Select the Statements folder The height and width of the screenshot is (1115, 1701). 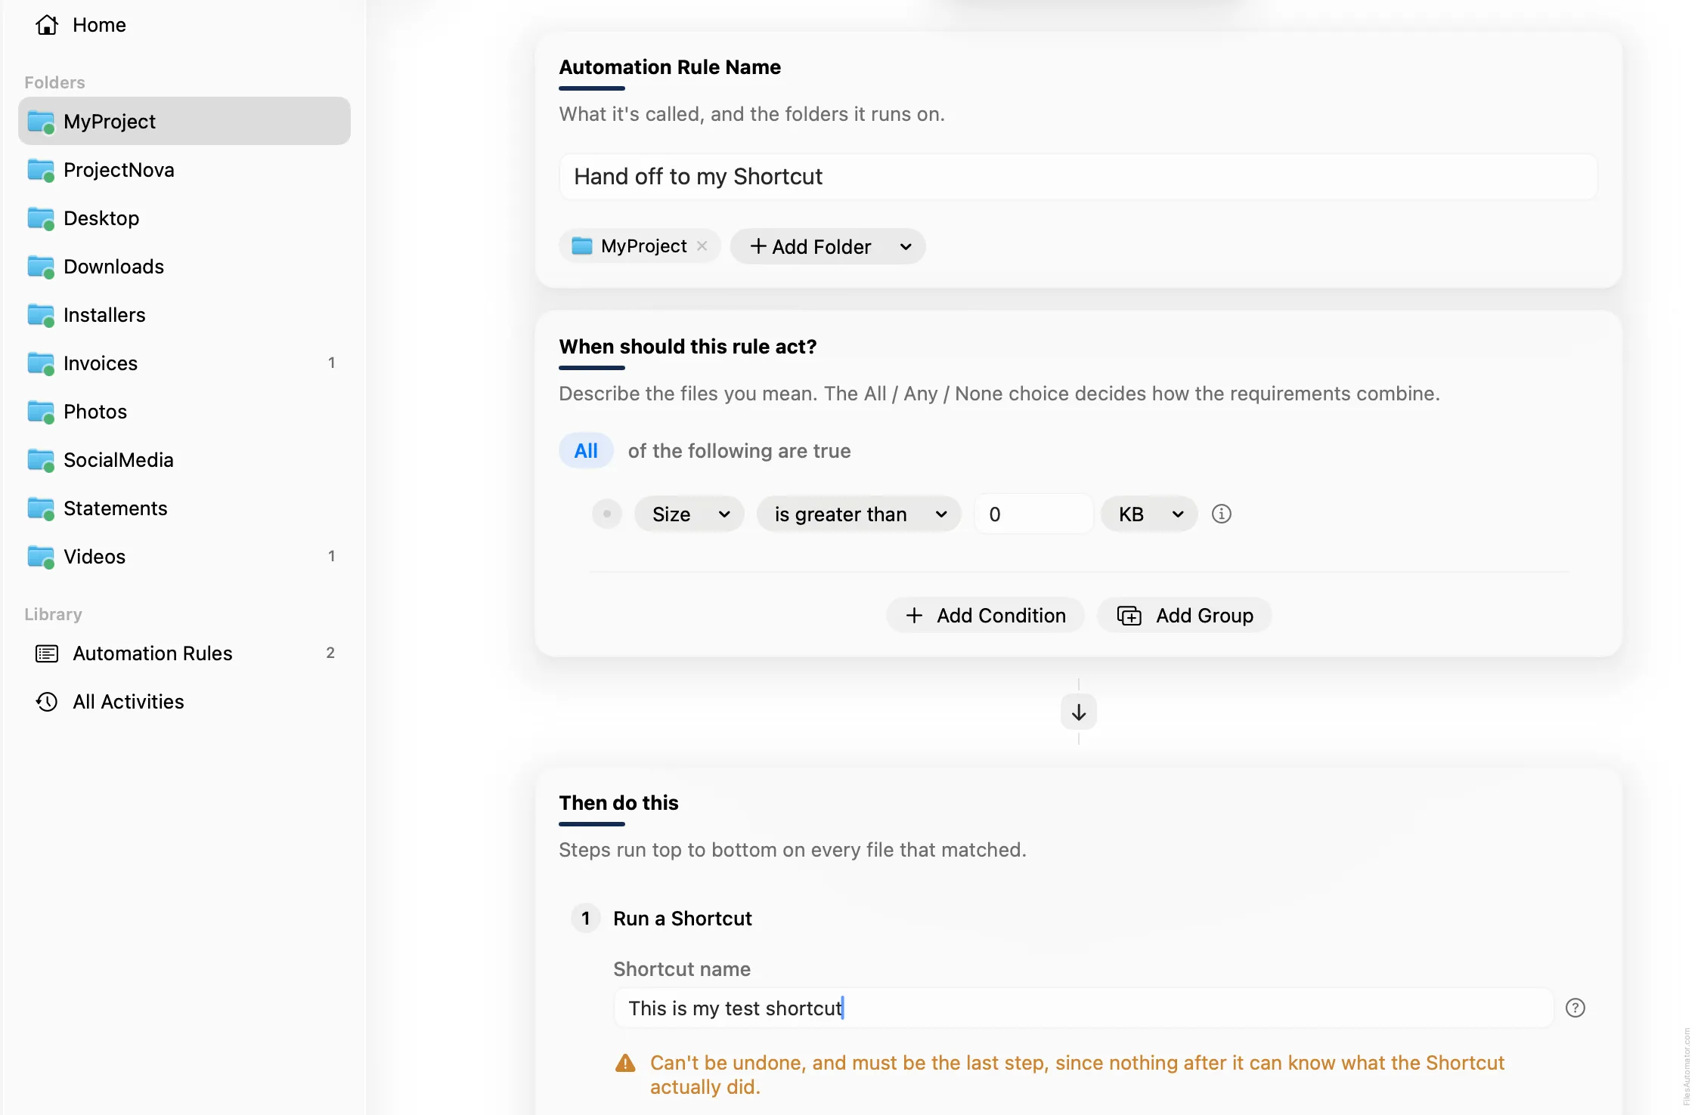(184, 508)
